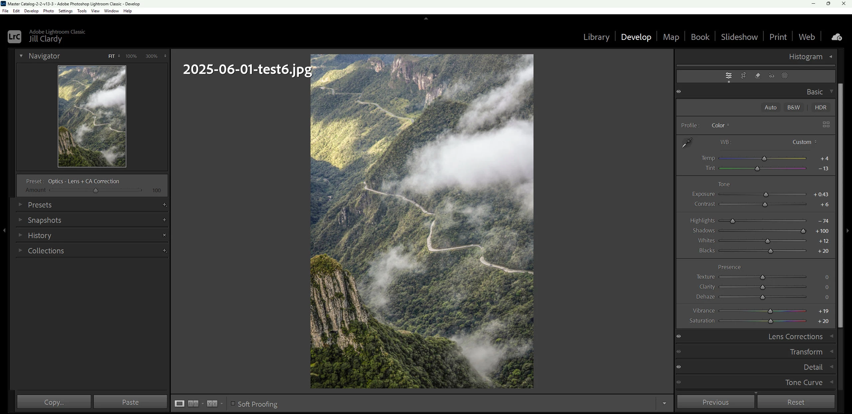Open the Settings menu
852x414 pixels.
click(65, 11)
